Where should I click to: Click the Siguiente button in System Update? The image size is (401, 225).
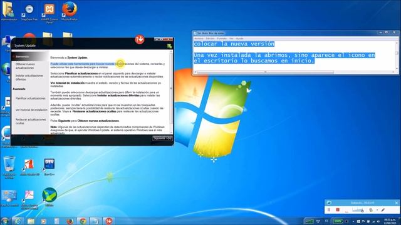click(x=162, y=138)
